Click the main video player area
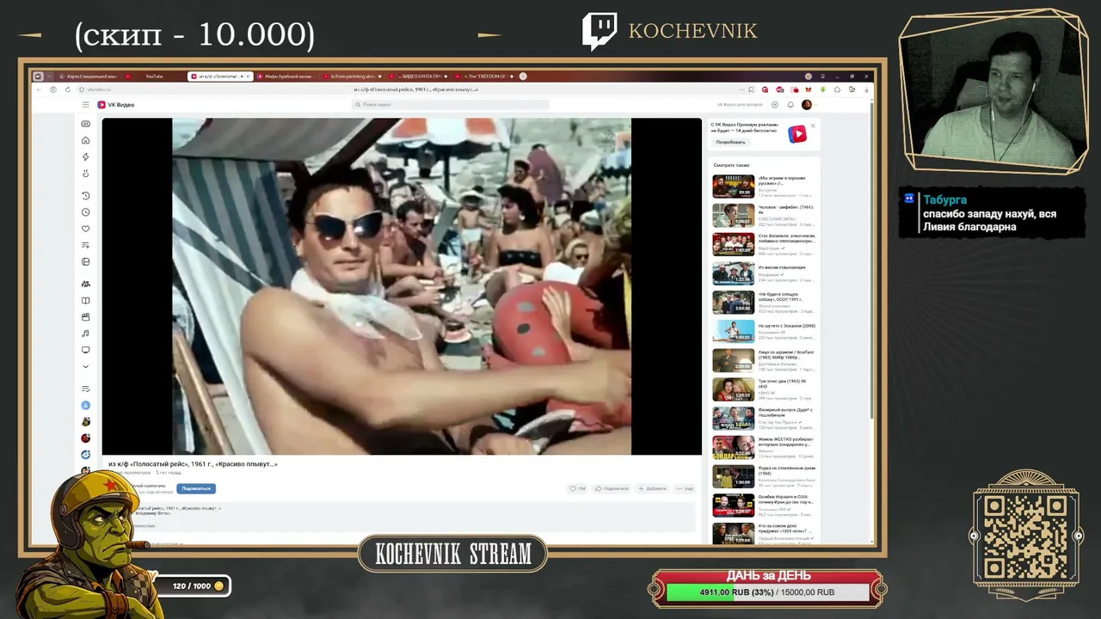 coord(402,286)
